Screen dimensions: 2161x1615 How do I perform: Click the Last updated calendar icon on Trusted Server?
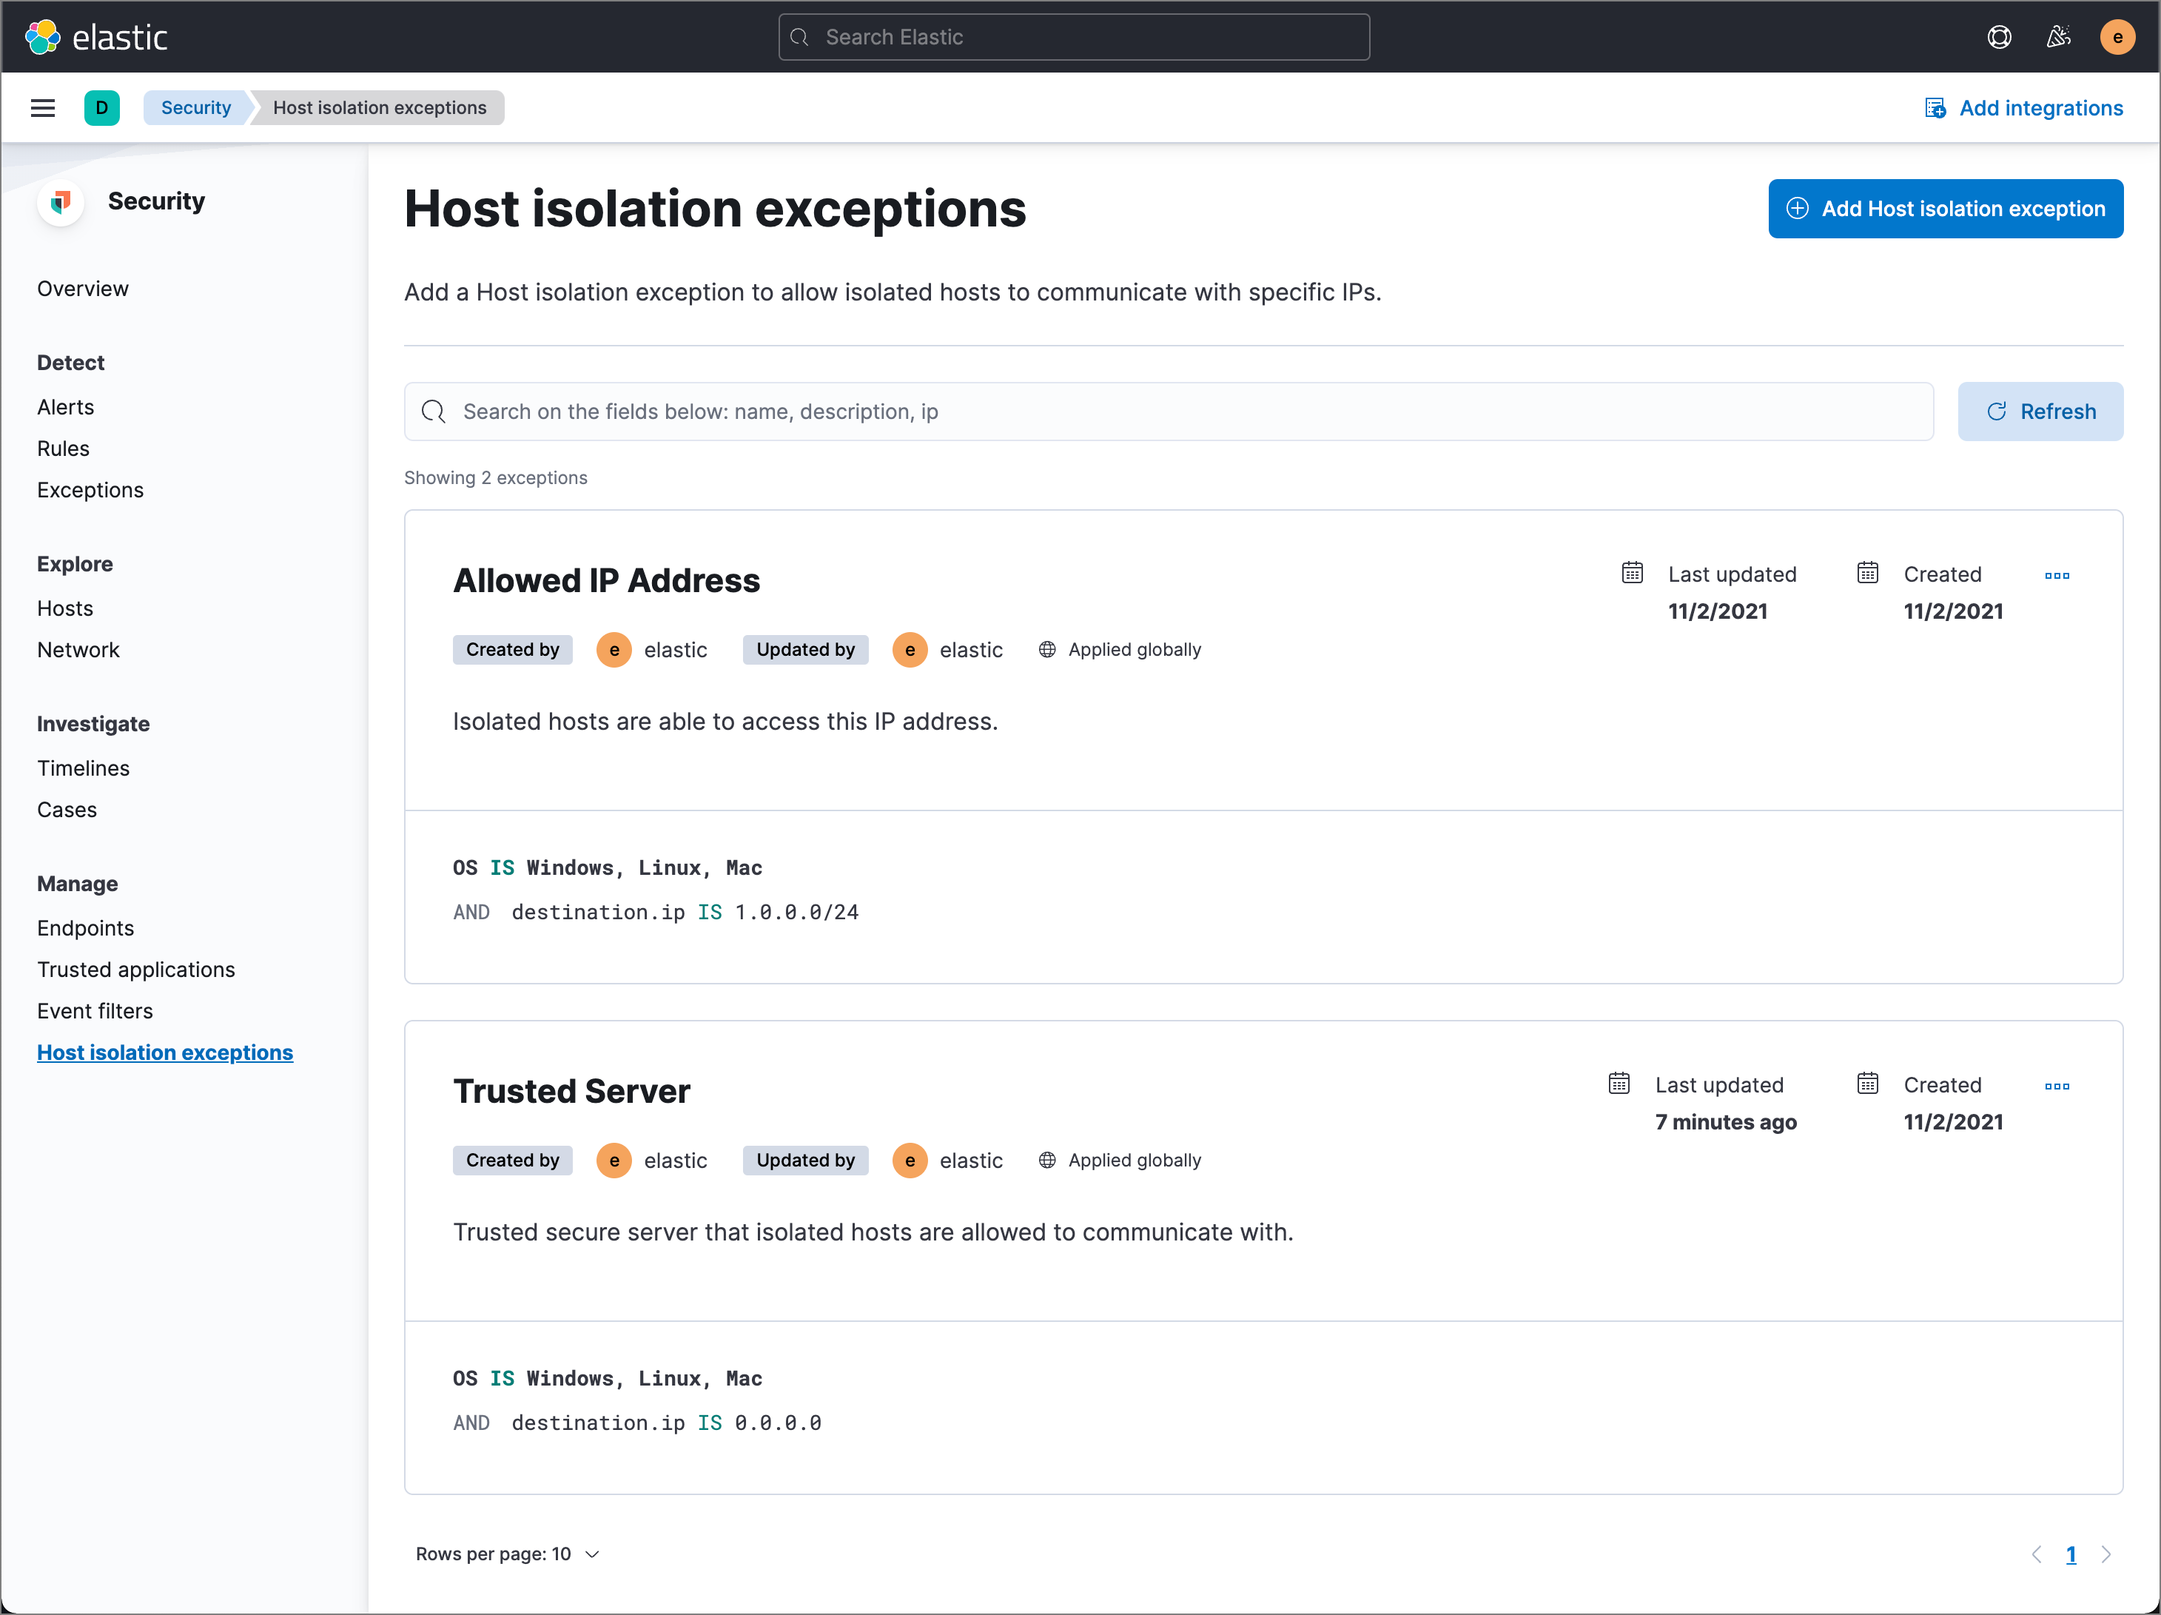tap(1619, 1084)
